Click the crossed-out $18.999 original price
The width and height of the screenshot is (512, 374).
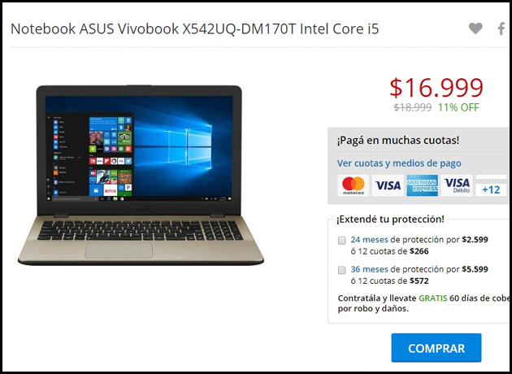coord(412,107)
